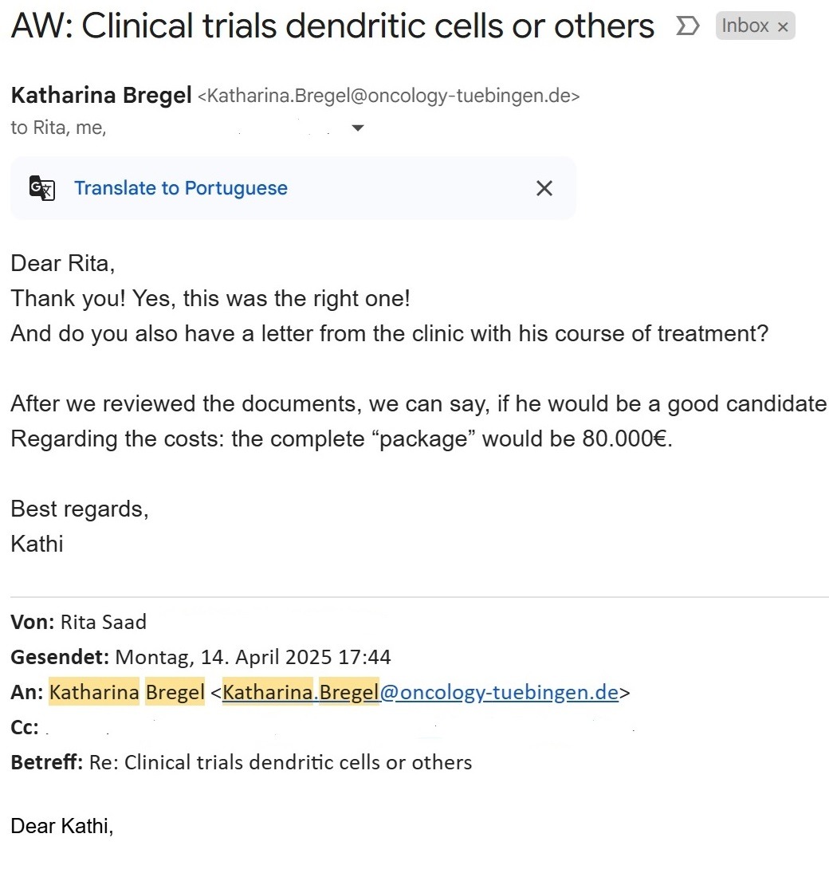Dismiss the translation bar
Viewport: 829px width, 869px height.
point(544,188)
